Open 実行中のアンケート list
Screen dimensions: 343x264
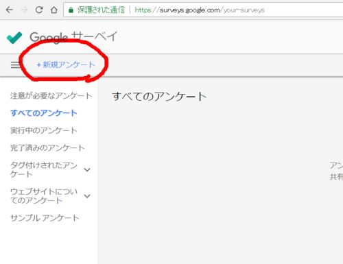click(44, 130)
